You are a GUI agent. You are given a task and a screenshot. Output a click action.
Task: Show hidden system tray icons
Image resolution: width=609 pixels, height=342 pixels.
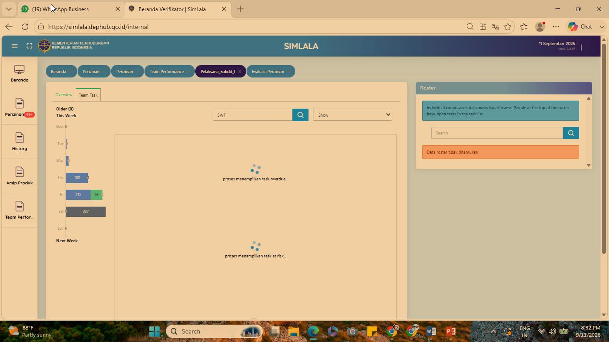(x=493, y=331)
